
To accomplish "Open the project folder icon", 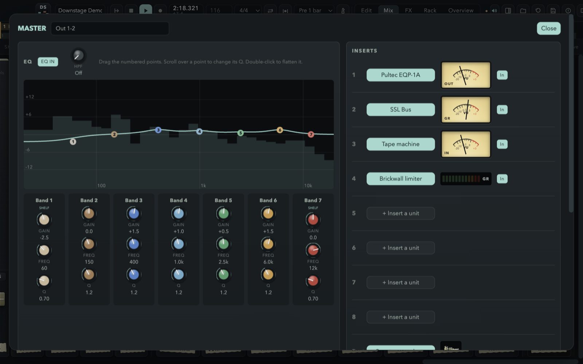I will [523, 11].
